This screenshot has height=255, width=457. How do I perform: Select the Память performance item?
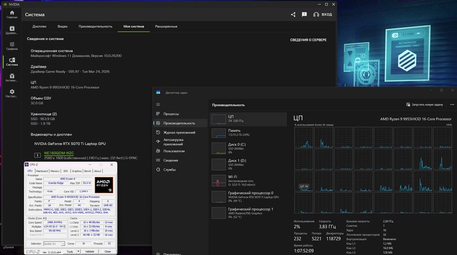click(x=248, y=133)
